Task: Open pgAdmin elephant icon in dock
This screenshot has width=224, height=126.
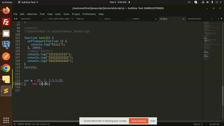Action: [x=6, y=45]
